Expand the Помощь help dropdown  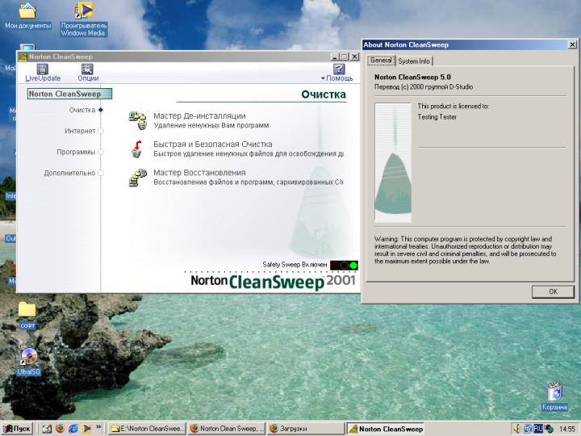[x=336, y=78]
